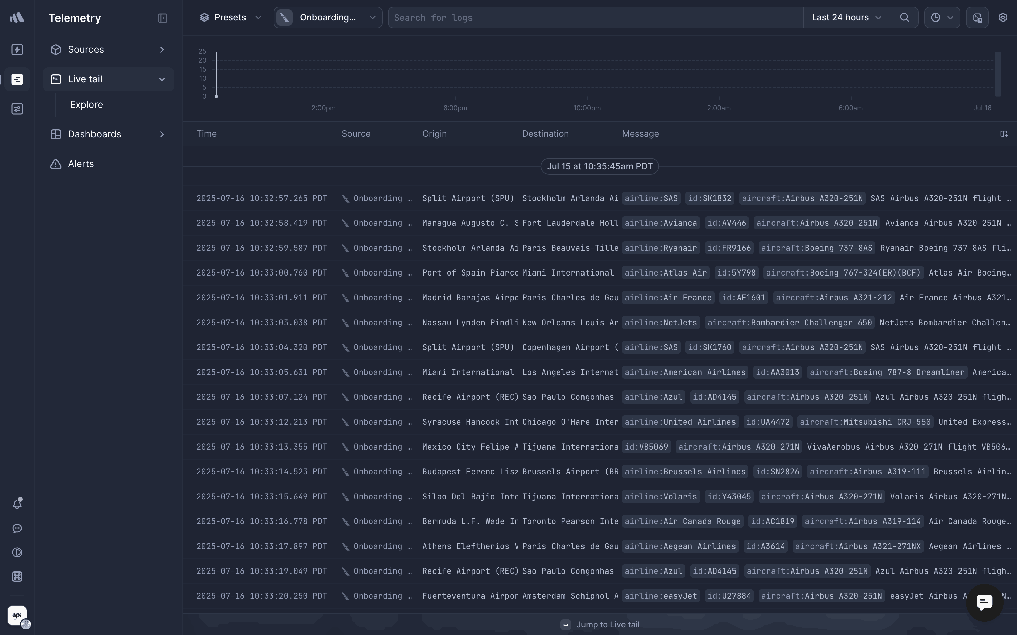Collapse the Live tail section

point(162,79)
